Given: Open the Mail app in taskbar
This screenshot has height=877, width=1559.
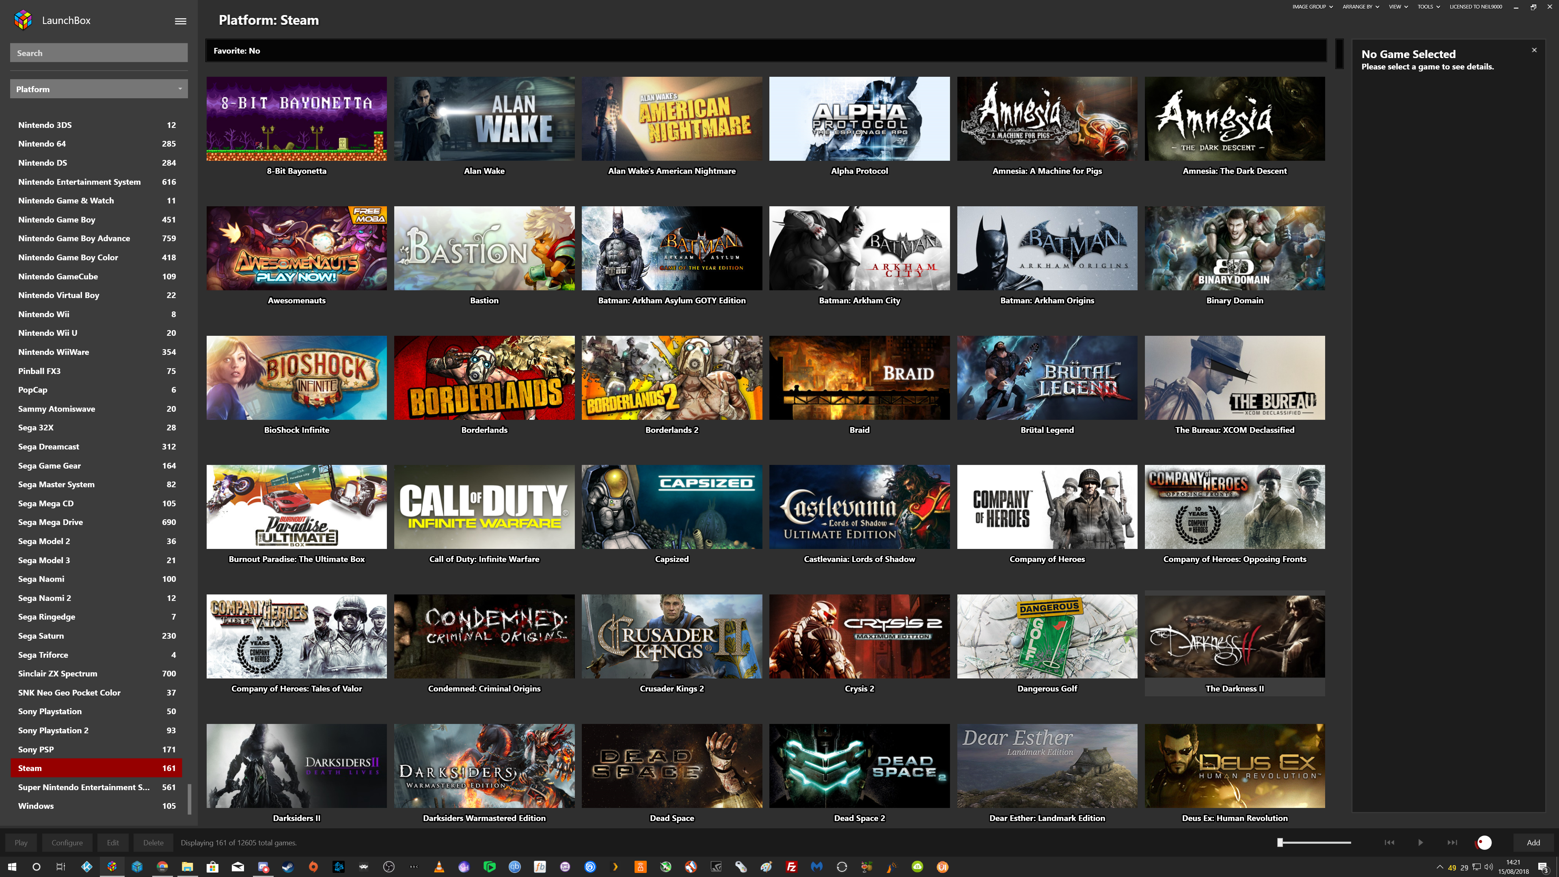Looking at the screenshot, I should [238, 867].
